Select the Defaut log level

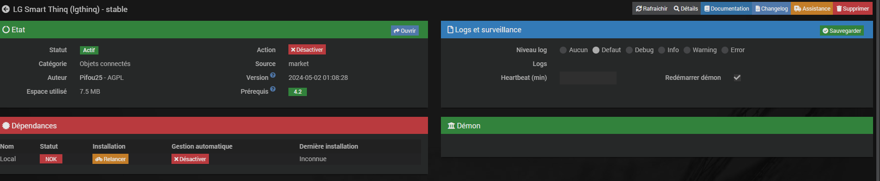(x=596, y=50)
